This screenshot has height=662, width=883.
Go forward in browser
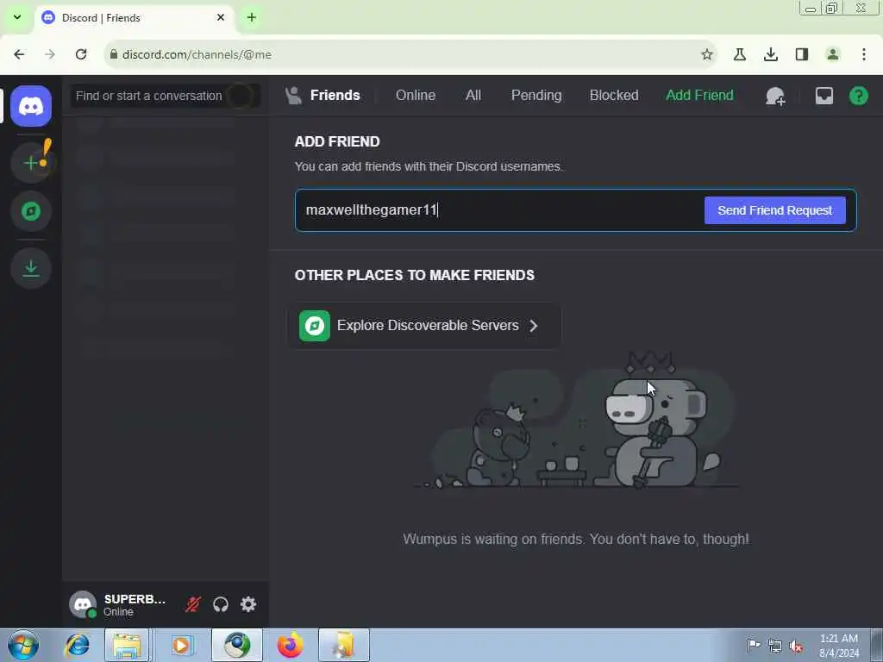[x=50, y=54]
